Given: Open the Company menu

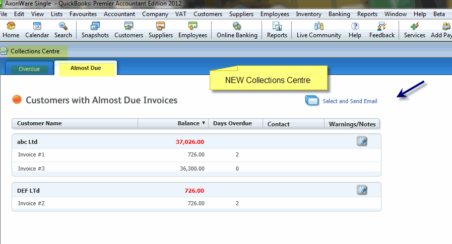Looking at the screenshot, I should click(x=155, y=14).
